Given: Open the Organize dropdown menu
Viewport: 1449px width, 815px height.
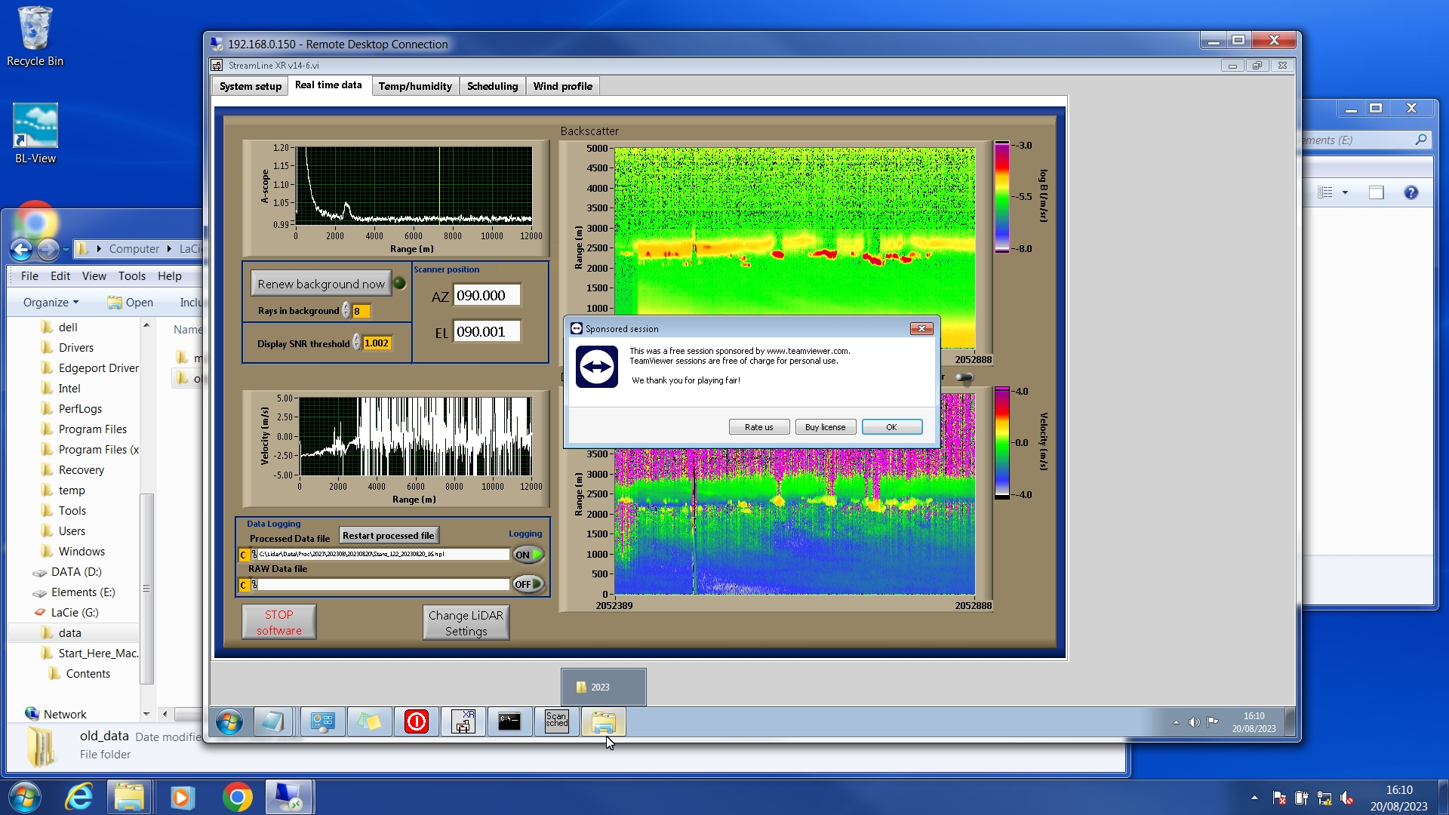Looking at the screenshot, I should 51,303.
